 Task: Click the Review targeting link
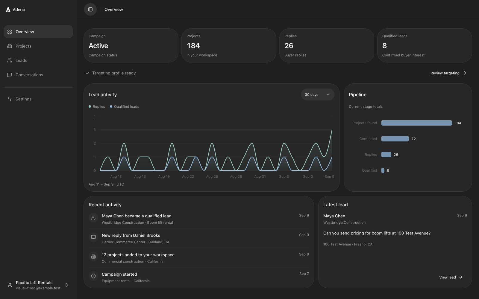click(448, 73)
